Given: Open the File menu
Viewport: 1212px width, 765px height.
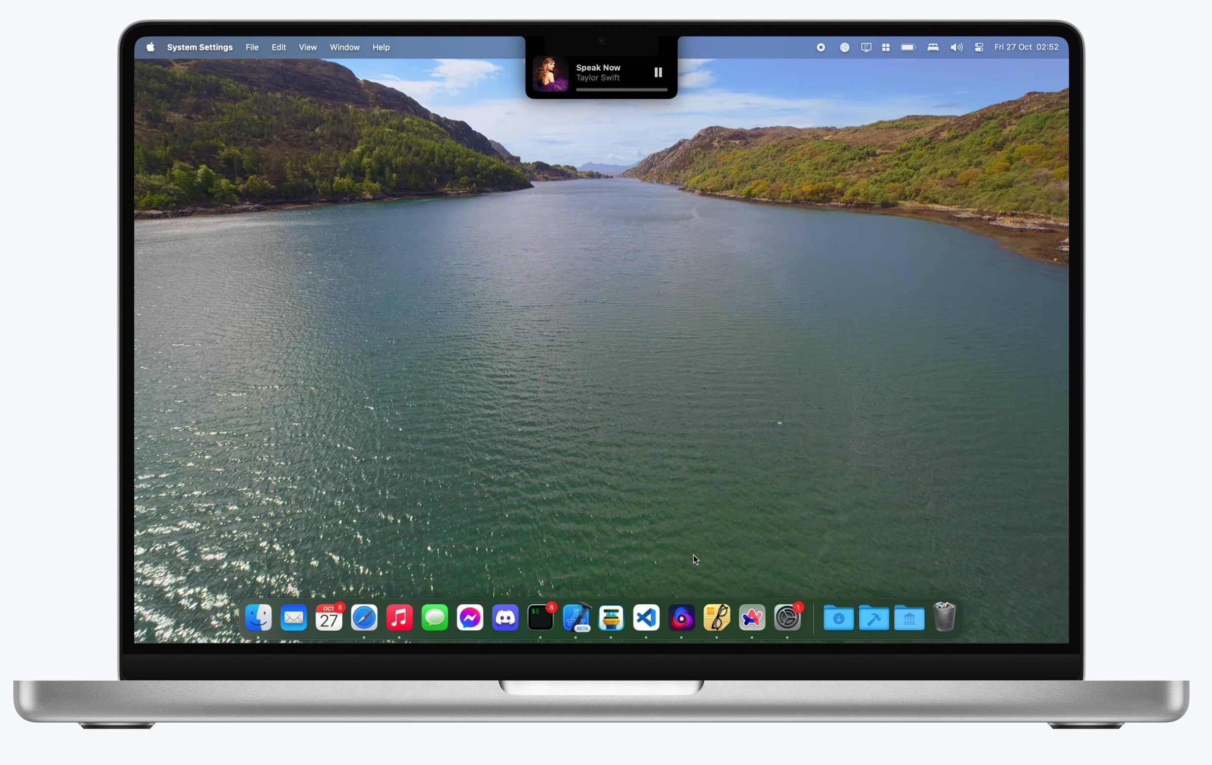Looking at the screenshot, I should 252,47.
